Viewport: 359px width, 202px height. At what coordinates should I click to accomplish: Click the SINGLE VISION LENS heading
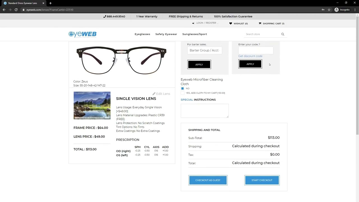click(136, 99)
